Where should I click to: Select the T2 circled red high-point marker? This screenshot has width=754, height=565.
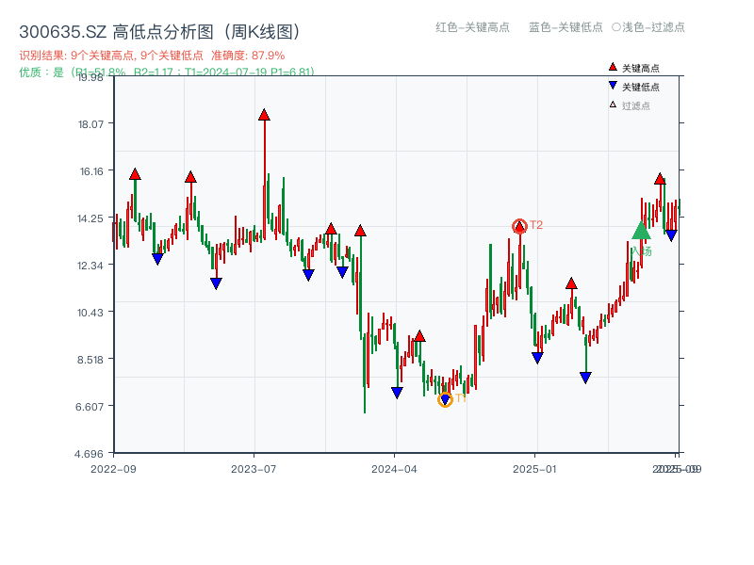point(519,226)
